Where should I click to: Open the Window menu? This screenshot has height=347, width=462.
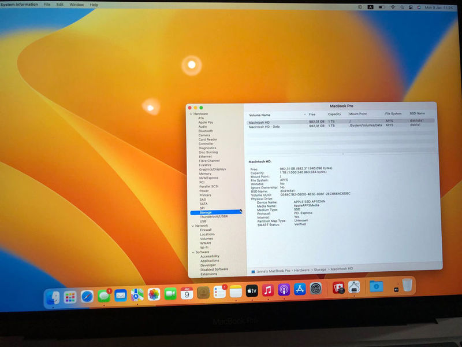pos(77,5)
